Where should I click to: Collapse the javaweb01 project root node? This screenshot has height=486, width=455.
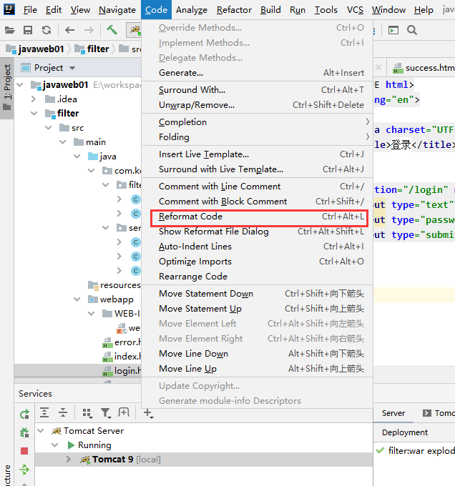(20, 85)
